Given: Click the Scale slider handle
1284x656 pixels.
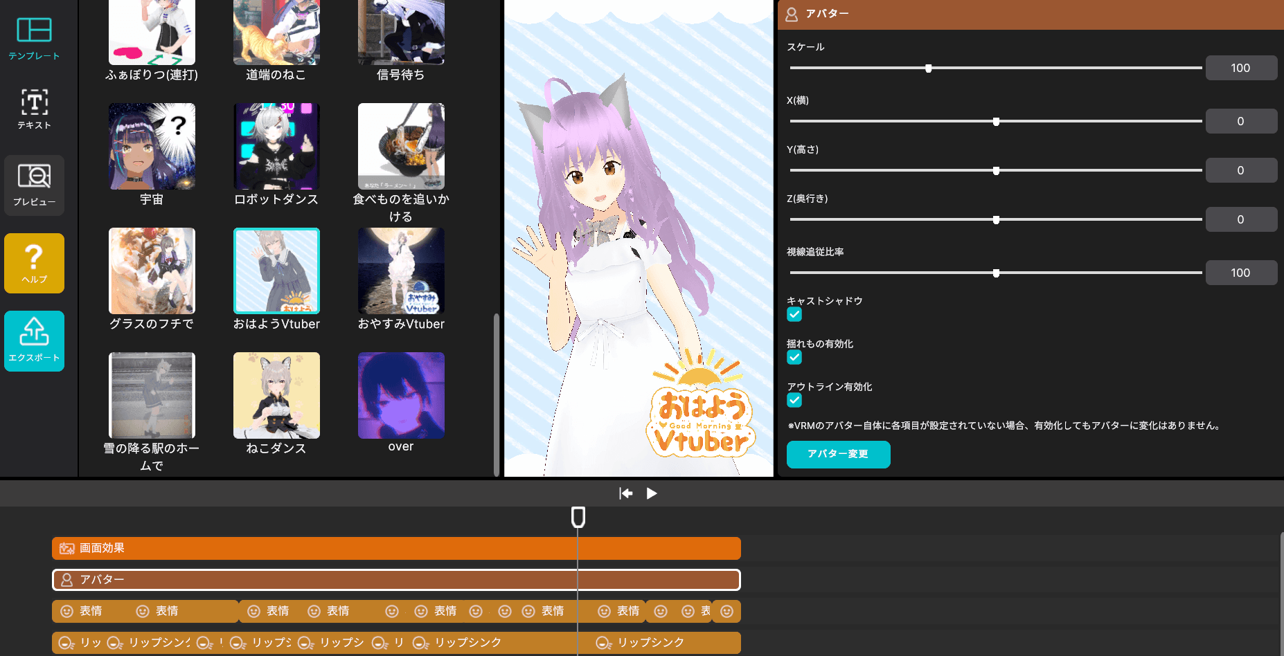Looking at the screenshot, I should coord(928,69).
